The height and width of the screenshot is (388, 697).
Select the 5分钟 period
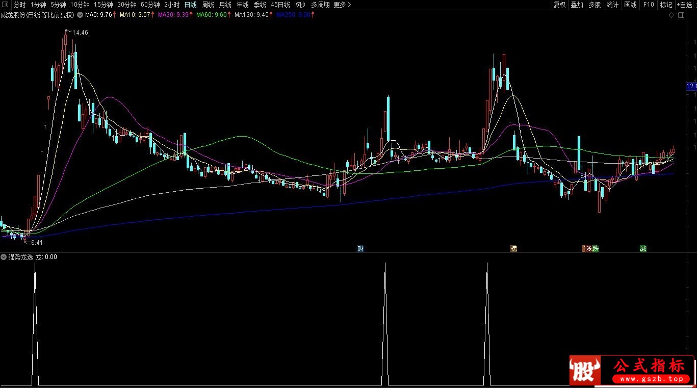(58, 5)
